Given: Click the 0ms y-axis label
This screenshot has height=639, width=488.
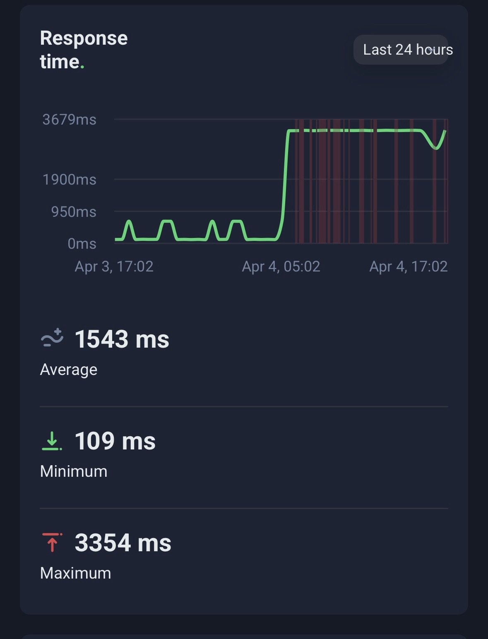Looking at the screenshot, I should tap(82, 244).
